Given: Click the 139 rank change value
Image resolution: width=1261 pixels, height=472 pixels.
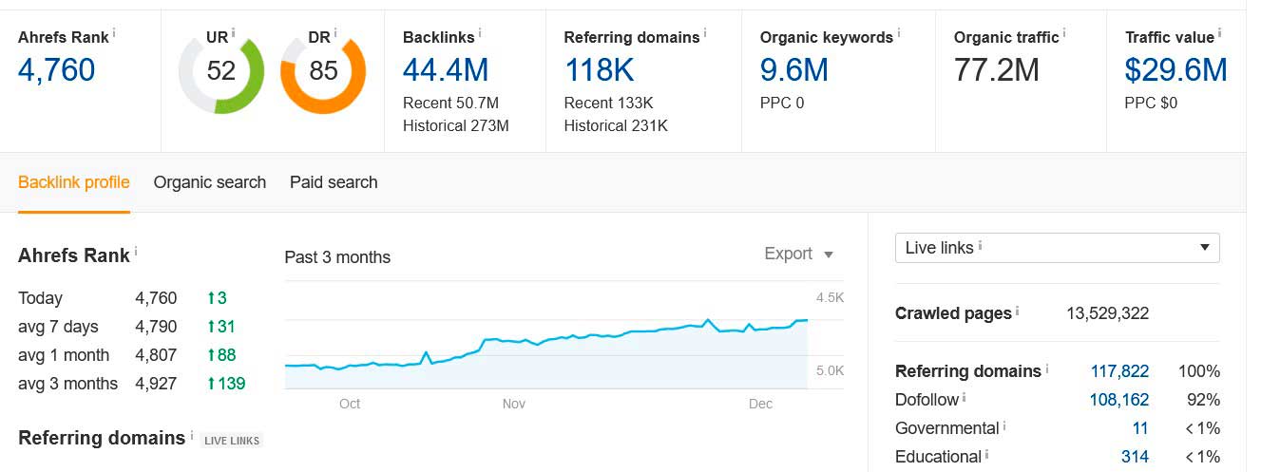Looking at the screenshot, I should [226, 384].
